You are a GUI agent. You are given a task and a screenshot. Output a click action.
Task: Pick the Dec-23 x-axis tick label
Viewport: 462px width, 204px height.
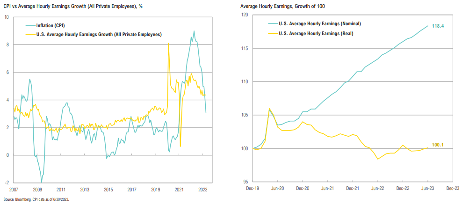click(x=452, y=189)
